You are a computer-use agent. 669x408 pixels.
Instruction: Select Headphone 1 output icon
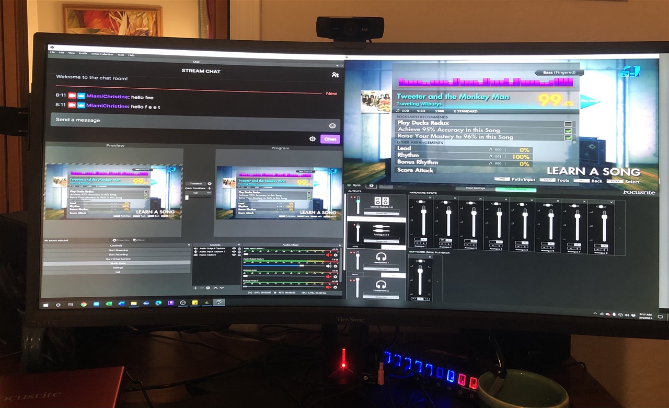pyautogui.click(x=382, y=257)
